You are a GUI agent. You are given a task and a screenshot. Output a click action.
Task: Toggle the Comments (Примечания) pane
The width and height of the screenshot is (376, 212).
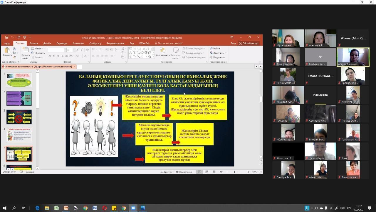(184, 172)
